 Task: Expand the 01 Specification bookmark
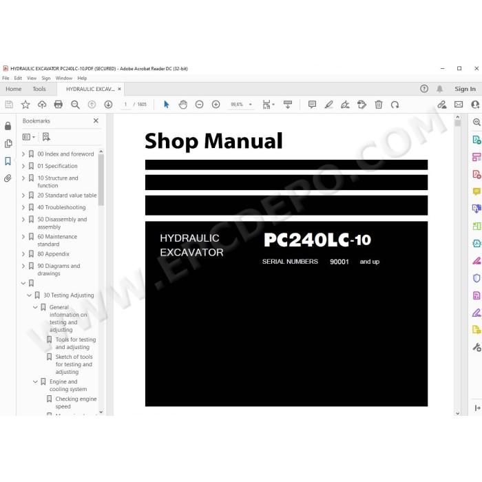(23, 166)
